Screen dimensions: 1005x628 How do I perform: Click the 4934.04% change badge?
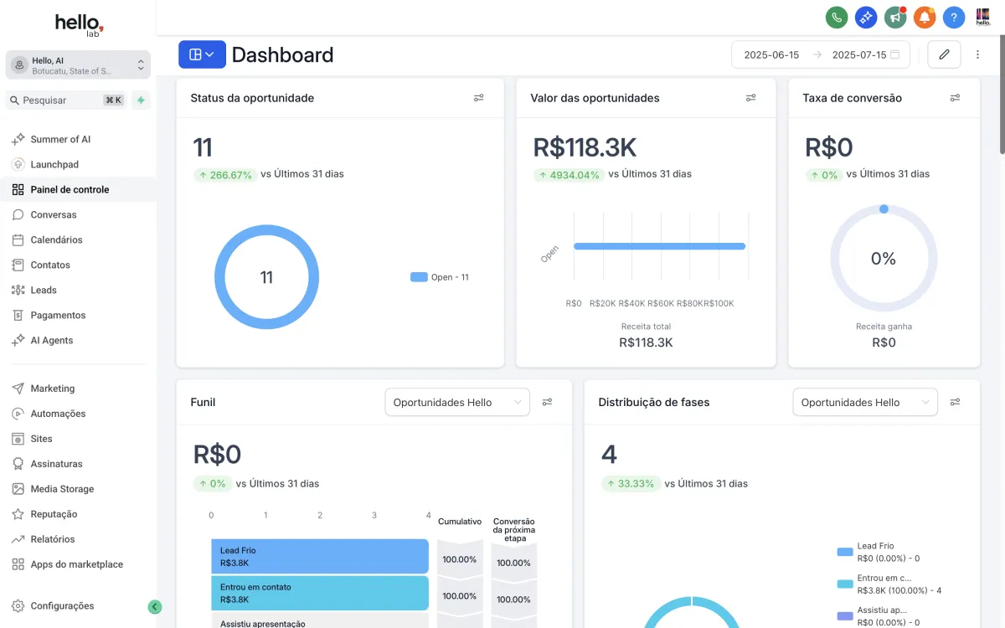569,175
